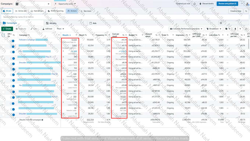This screenshot has height=141, width=250.
Task: Check the Followers Campaign row checkbox
Action: tap(3, 41)
